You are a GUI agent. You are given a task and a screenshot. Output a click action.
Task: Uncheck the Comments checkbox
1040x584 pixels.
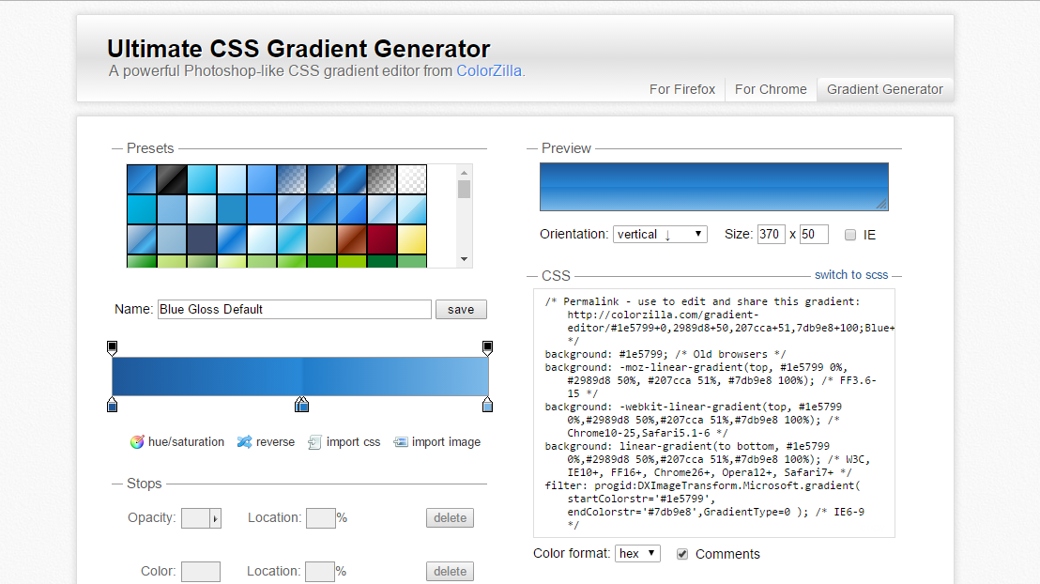pos(682,554)
